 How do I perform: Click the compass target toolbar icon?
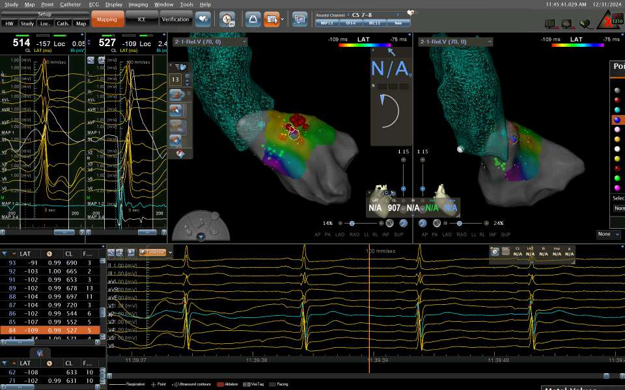[x=227, y=19]
